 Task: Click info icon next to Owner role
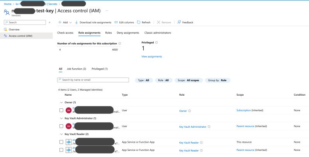(189, 111)
